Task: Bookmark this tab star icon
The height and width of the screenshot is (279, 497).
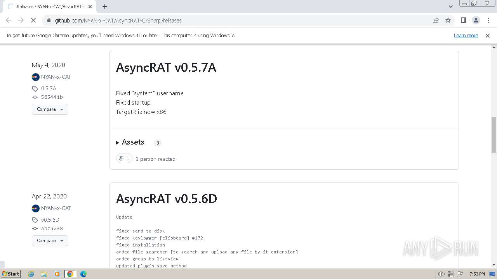Action: click(448, 21)
